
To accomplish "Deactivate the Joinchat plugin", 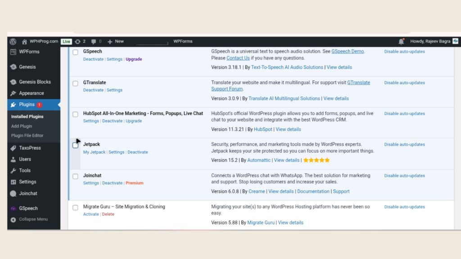I will (112, 183).
